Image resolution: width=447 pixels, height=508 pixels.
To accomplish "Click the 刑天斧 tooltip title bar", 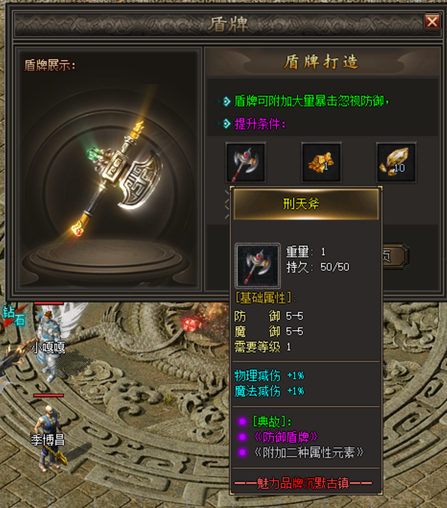I will tap(306, 204).
